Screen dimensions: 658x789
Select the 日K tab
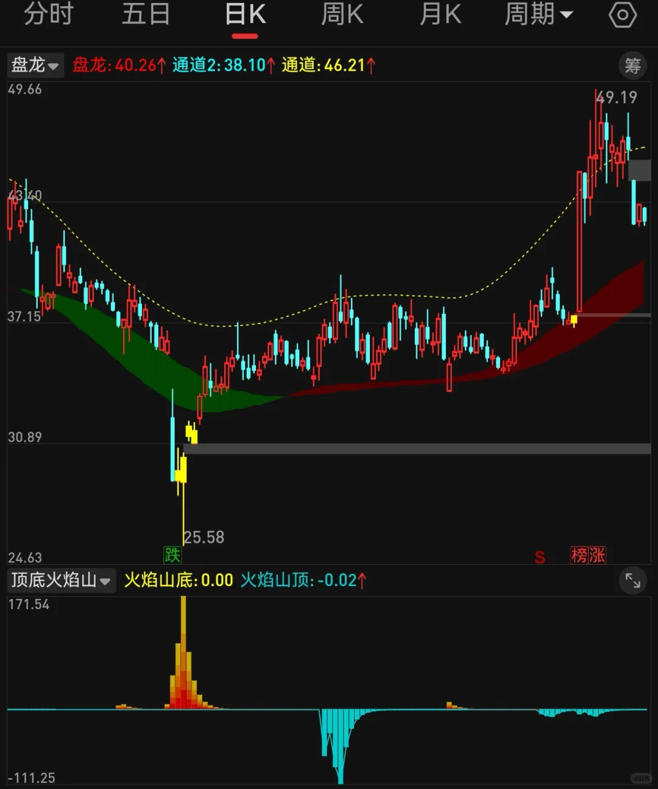point(245,15)
